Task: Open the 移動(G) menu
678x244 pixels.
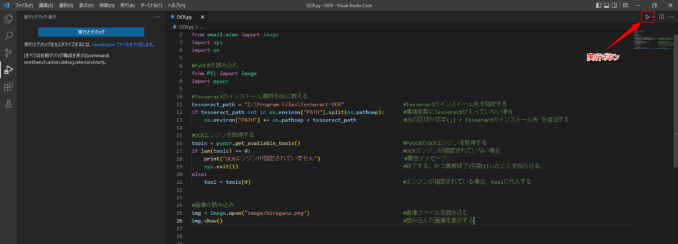Action: [107, 5]
